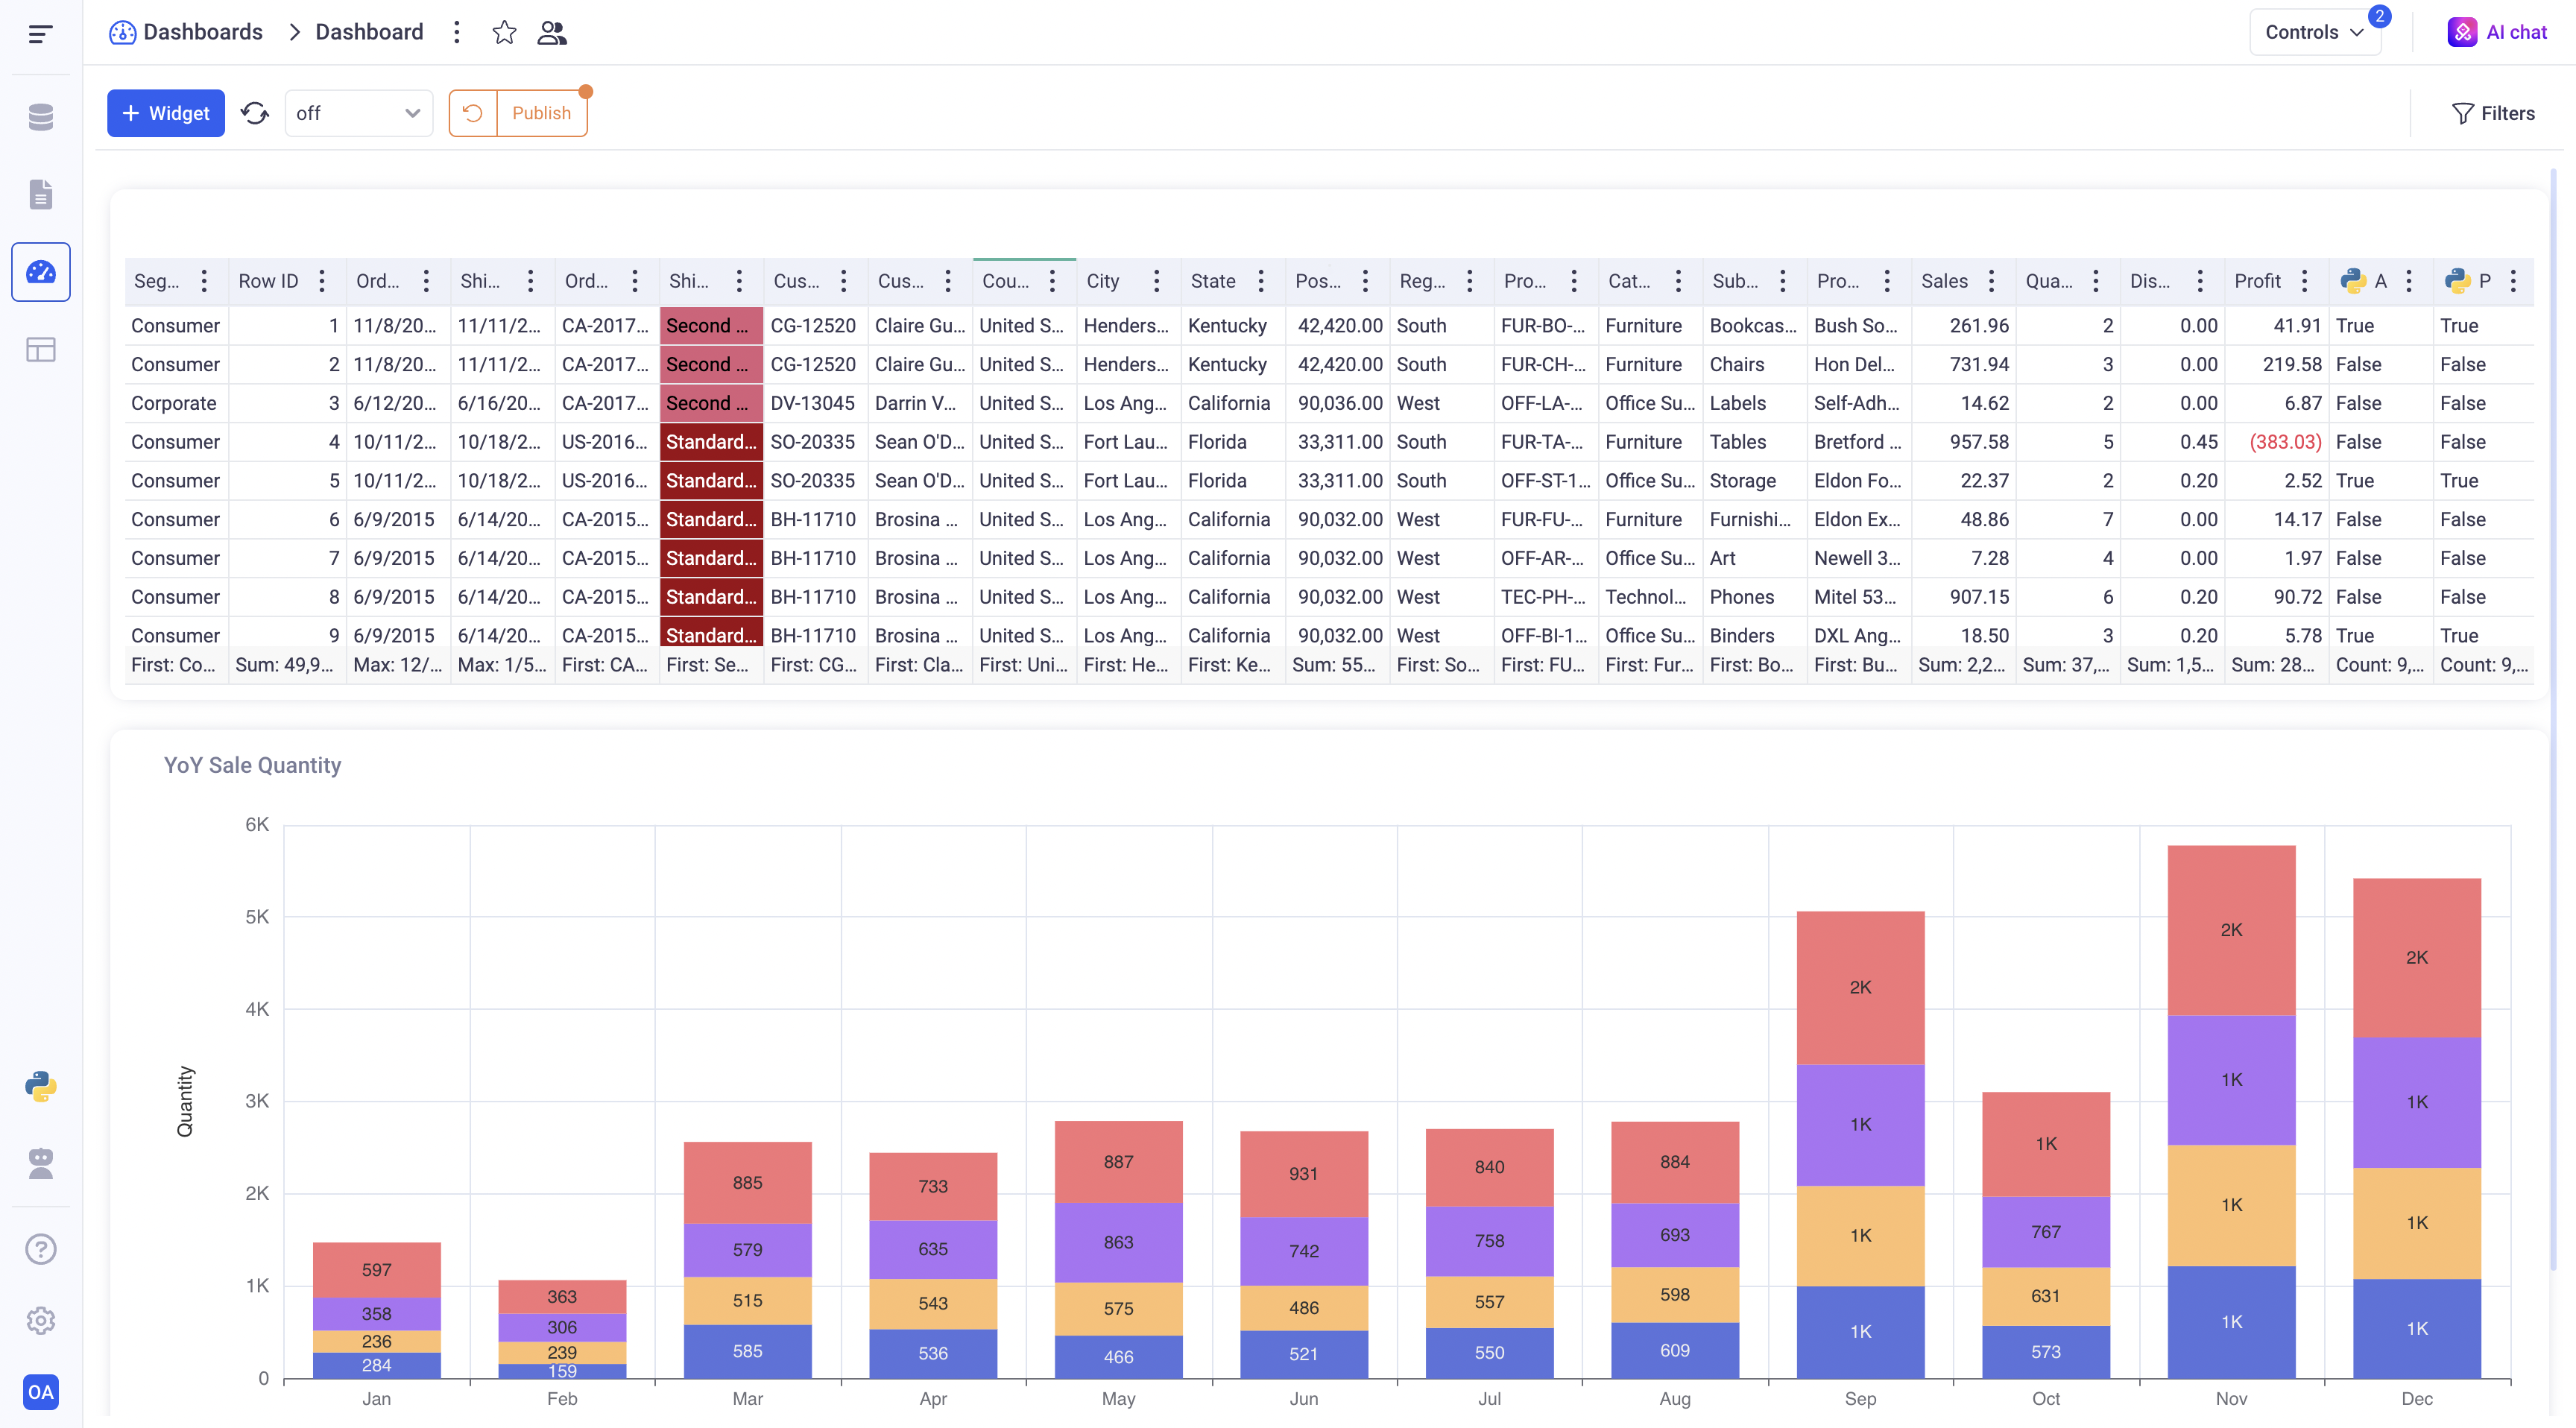
Task: Click the Add Widget button
Action: point(166,113)
